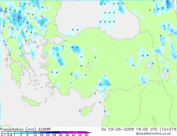Screen dimensions: 177x136
Task: Pick the legend swatch between 2 and 5
Action: click(x=24, y=132)
